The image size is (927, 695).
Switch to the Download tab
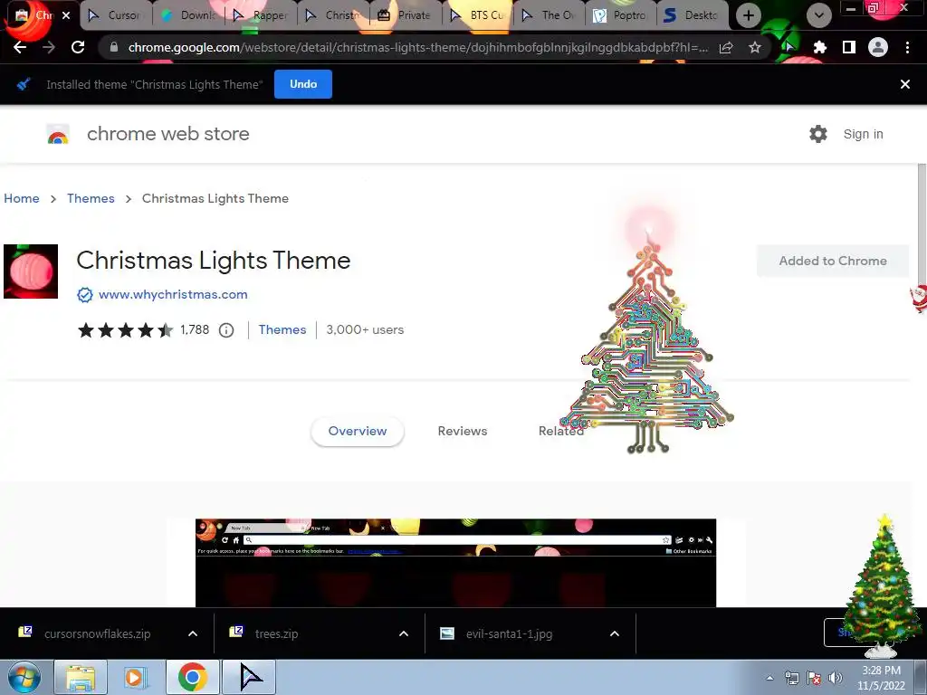click(x=188, y=15)
